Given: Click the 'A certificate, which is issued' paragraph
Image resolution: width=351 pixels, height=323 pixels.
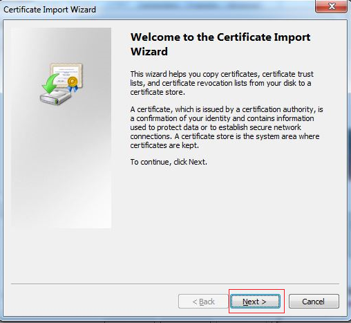Looking at the screenshot, I should 227,127.
